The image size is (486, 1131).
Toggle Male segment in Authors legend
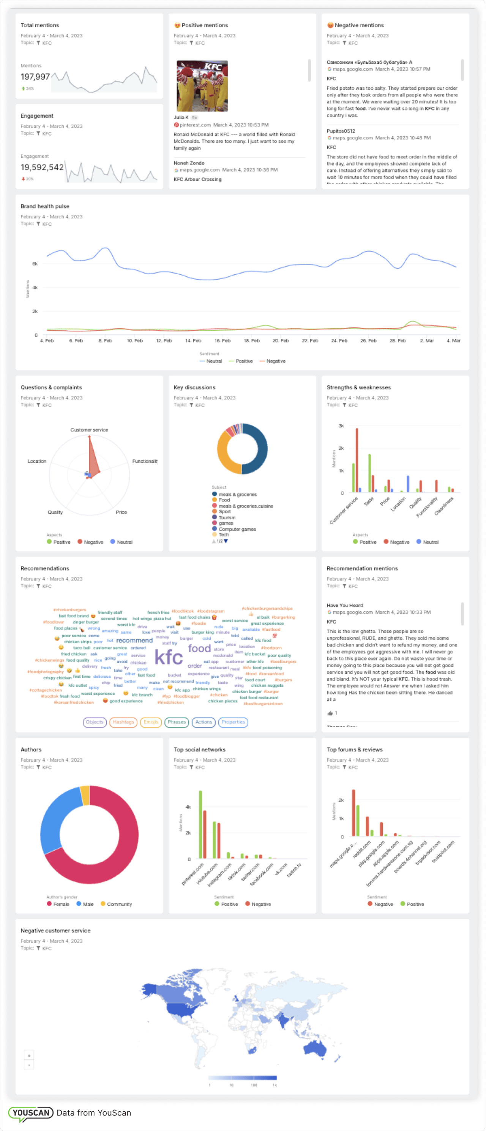[x=85, y=905]
